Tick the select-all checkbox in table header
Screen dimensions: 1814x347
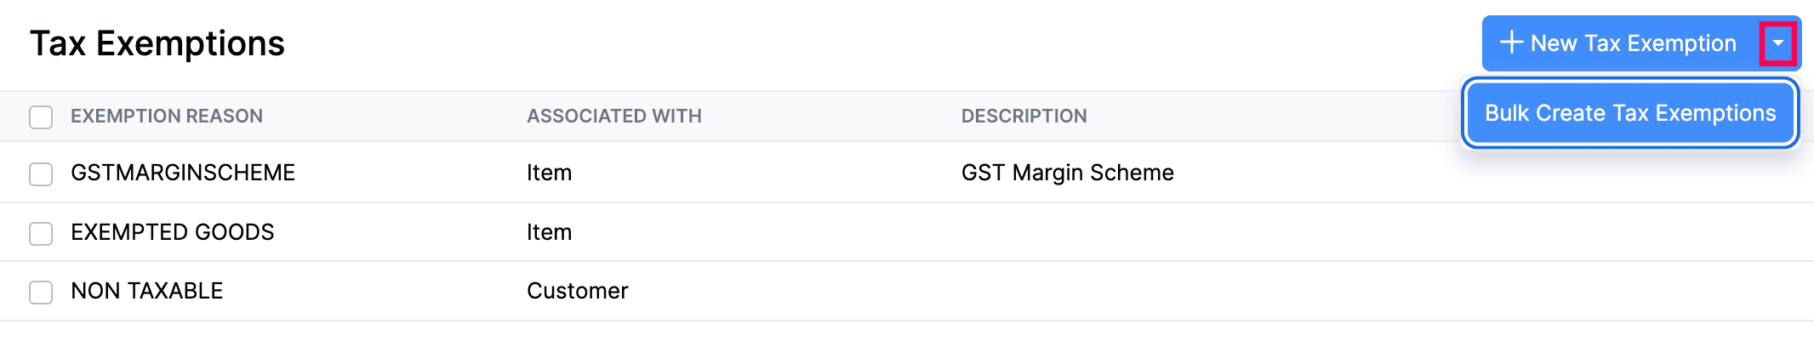pos(41,117)
